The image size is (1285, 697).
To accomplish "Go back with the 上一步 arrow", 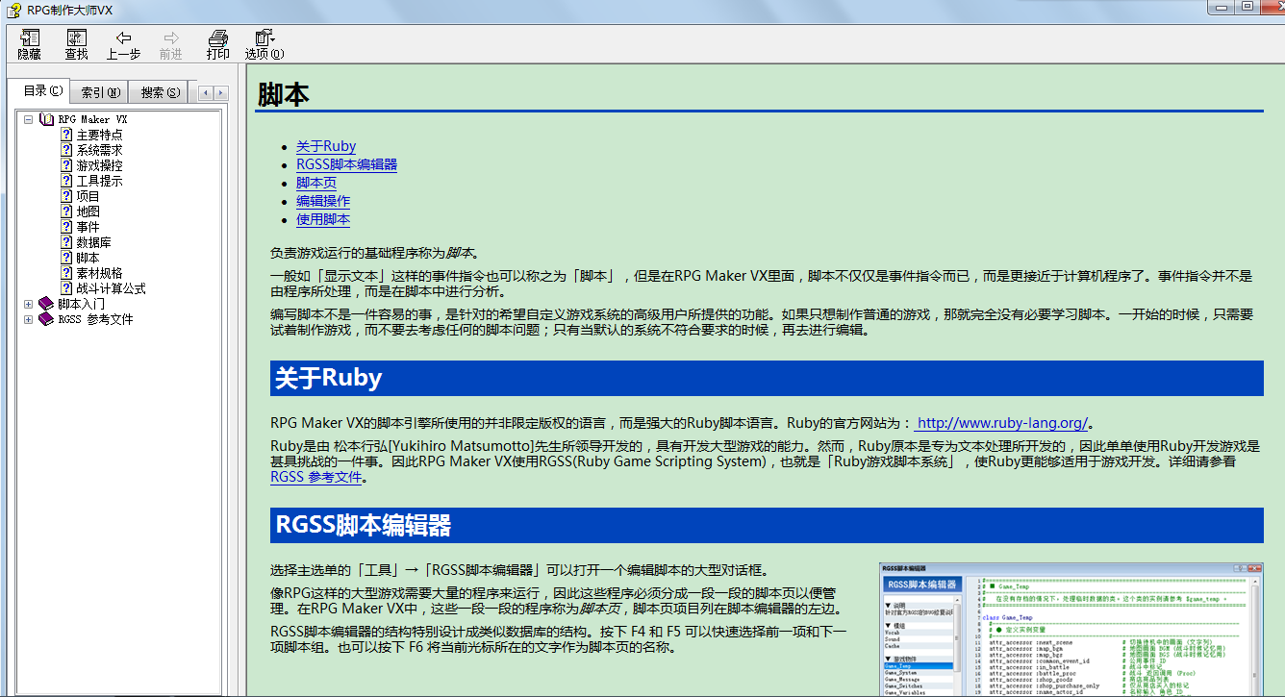I will coord(123,38).
